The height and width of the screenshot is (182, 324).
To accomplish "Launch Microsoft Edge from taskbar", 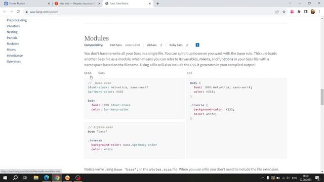I will (x=47, y=177).
